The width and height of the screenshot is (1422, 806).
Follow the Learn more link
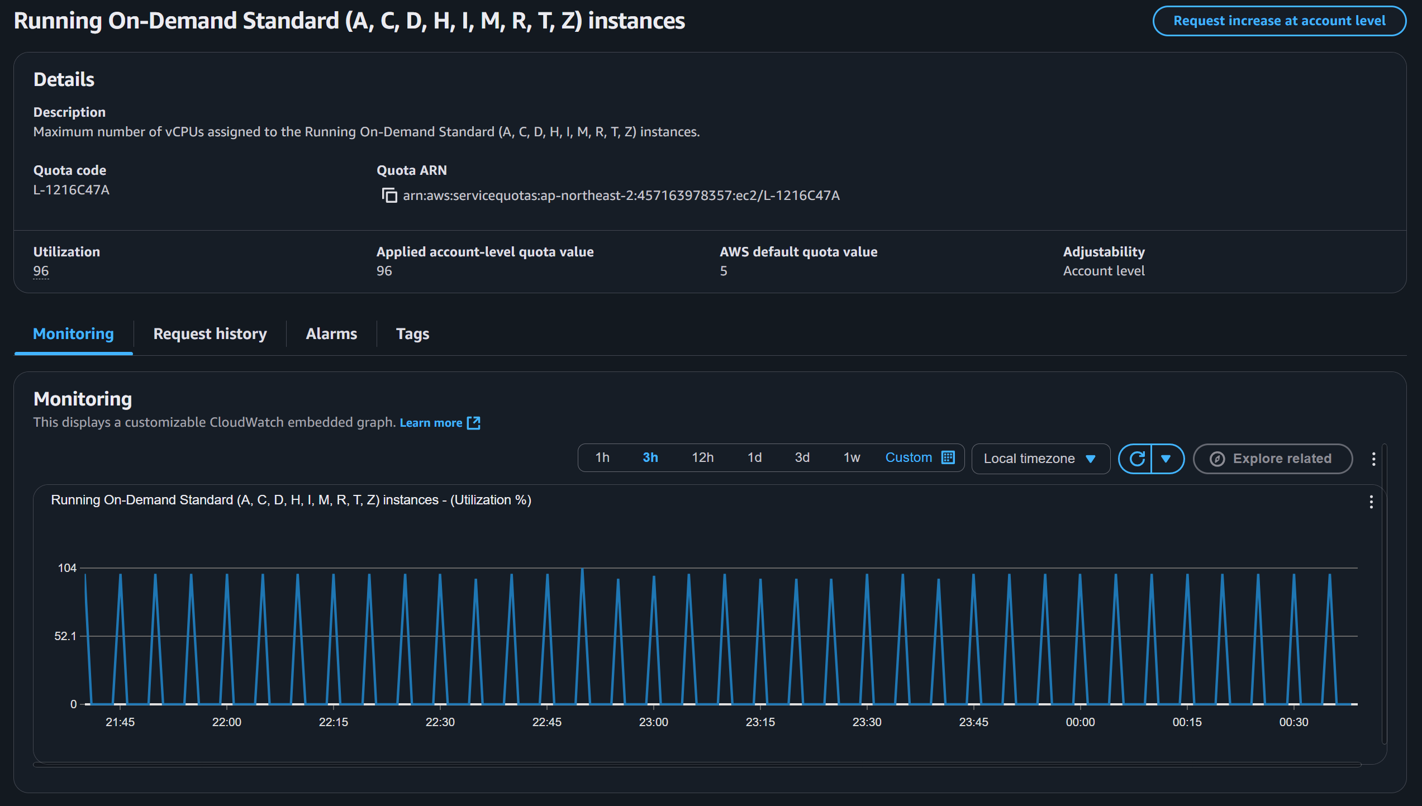431,423
